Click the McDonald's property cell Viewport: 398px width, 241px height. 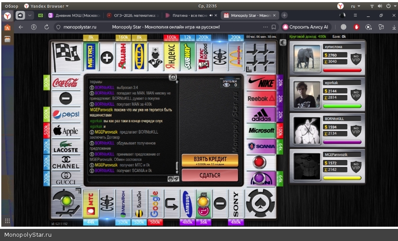[x=235, y=56]
